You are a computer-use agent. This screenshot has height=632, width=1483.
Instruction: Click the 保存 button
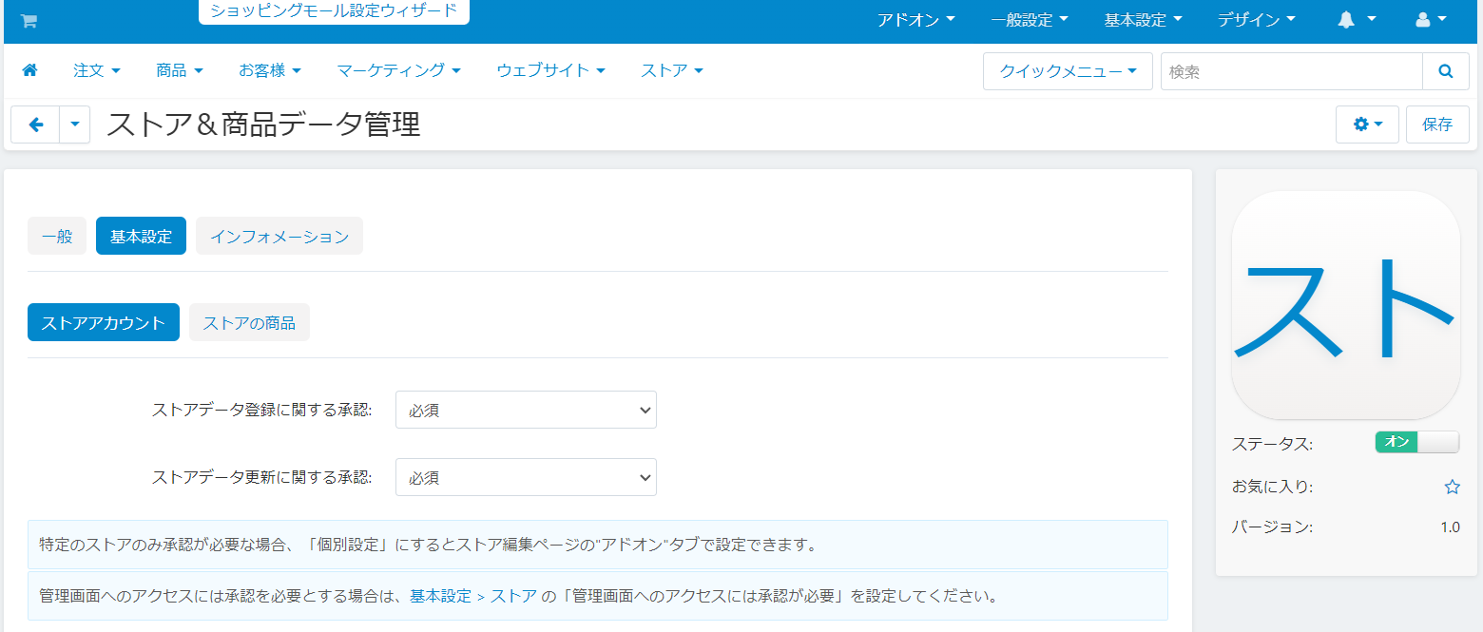point(1436,124)
